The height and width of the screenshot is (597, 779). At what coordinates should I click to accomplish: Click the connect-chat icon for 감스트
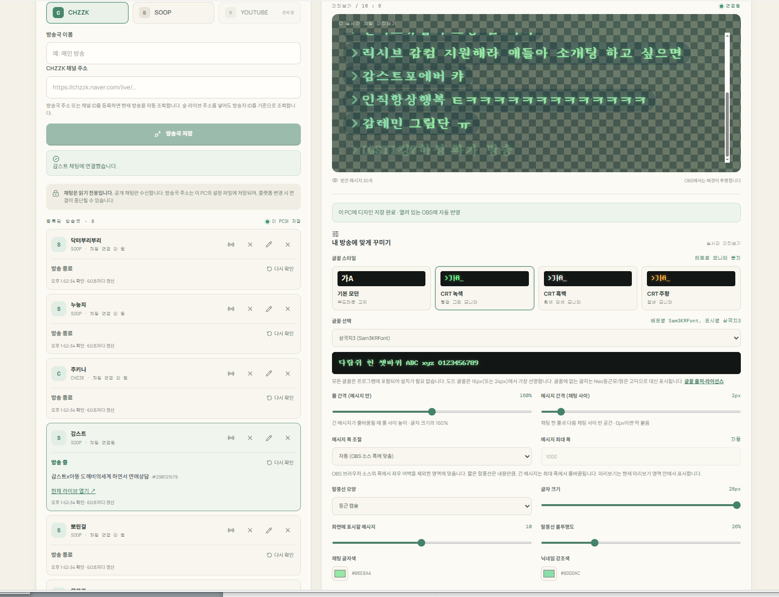click(231, 438)
